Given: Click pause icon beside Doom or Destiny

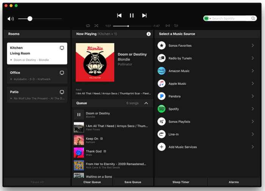Looking at the screenshot, I should [79, 115].
